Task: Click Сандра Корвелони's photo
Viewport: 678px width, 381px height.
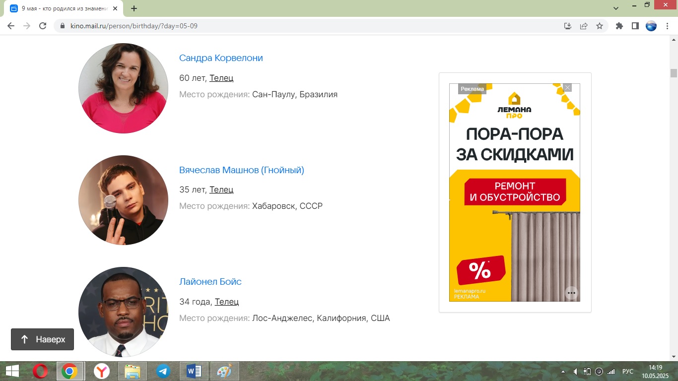Action: coord(123,88)
